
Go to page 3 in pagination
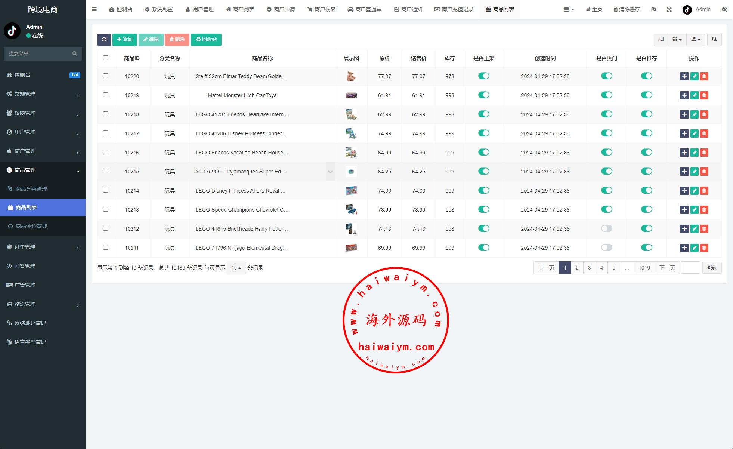click(x=589, y=268)
